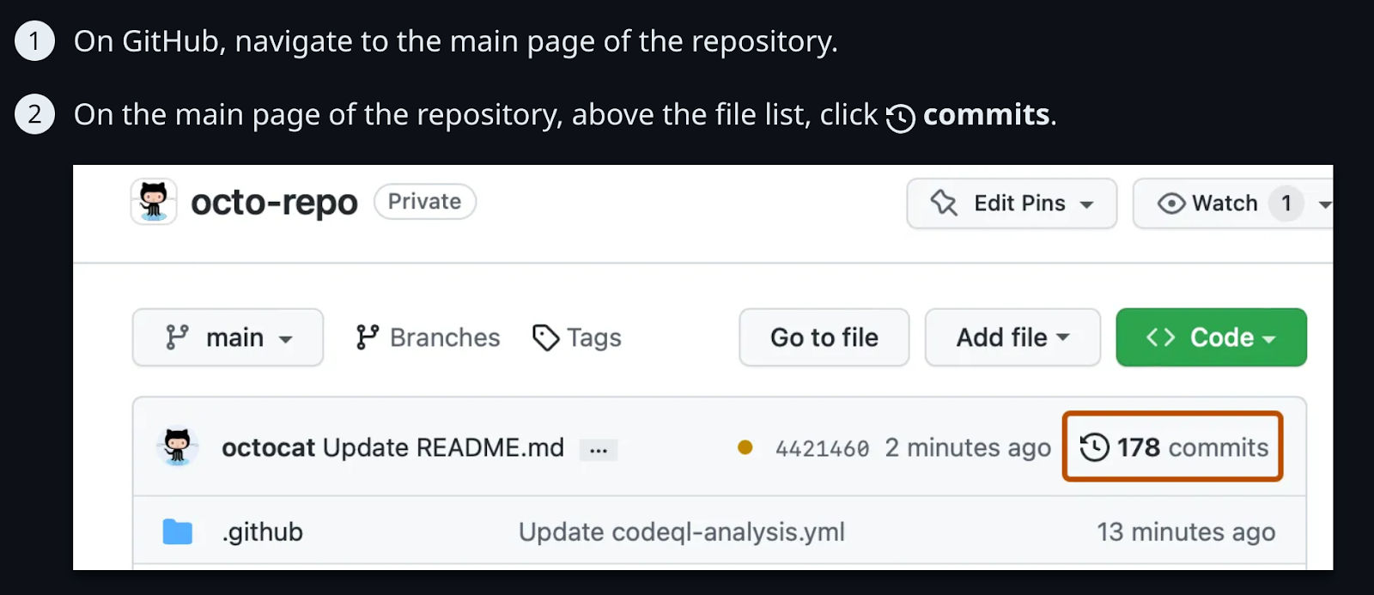Viewport: 1374px width, 595px height.
Task: Click the yellow commit status dot
Action: pos(745,447)
